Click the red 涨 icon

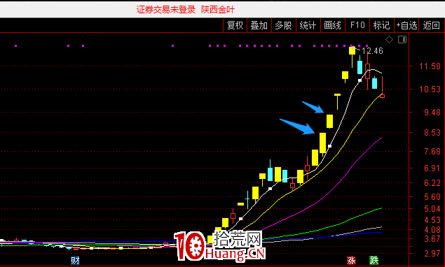tap(351, 260)
